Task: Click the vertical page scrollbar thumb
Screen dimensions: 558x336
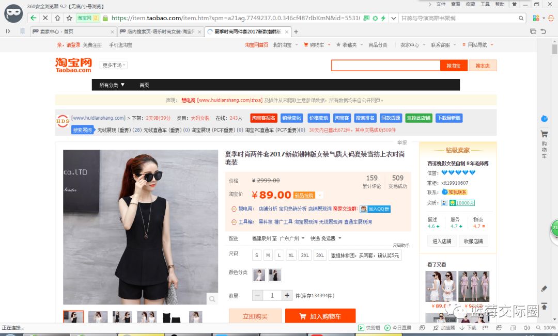Action: click(x=554, y=49)
